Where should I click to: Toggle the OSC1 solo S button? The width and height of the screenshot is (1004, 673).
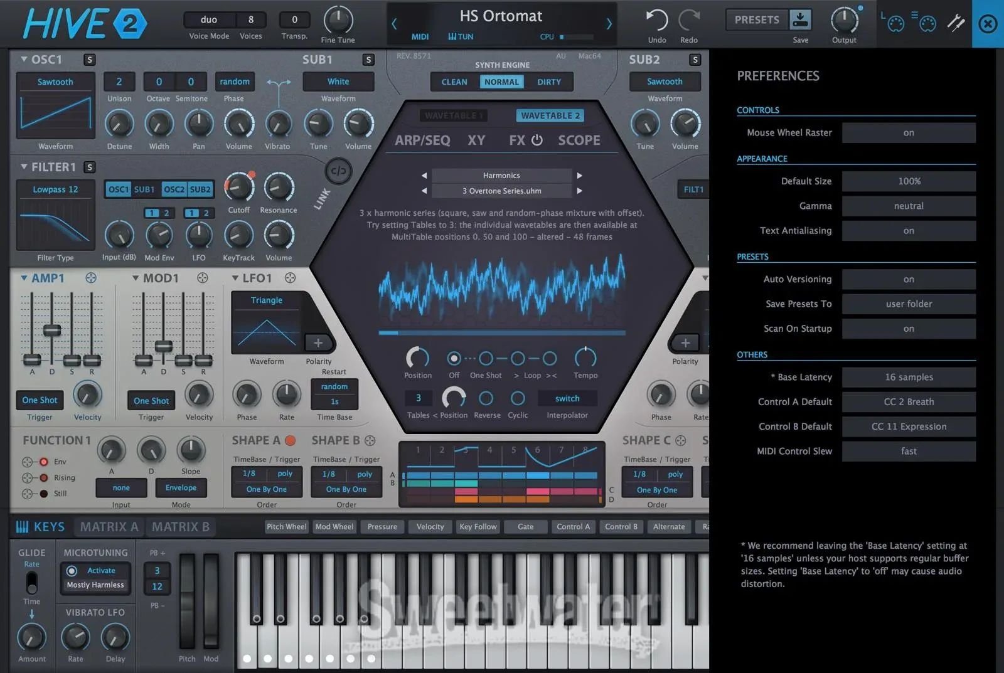tap(90, 60)
